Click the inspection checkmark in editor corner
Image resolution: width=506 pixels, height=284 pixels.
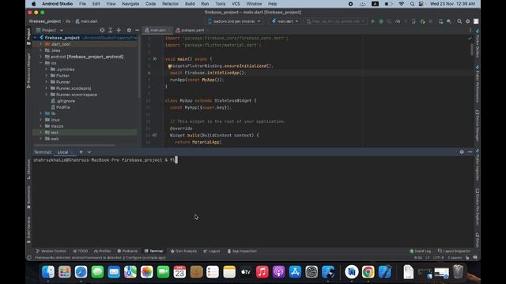(470, 38)
